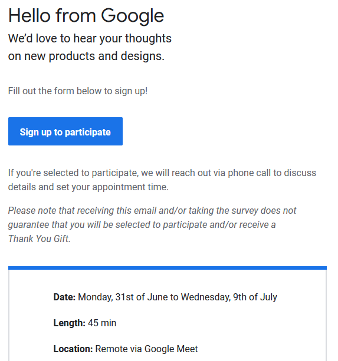Click the bold Location: label
338x361 pixels.
tap(73, 349)
